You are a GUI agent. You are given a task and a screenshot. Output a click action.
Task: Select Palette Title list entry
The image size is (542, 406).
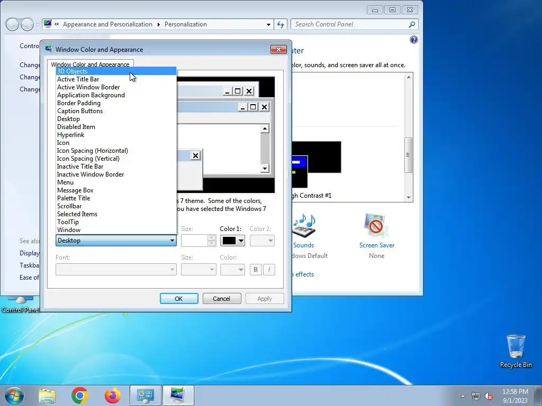point(116,198)
